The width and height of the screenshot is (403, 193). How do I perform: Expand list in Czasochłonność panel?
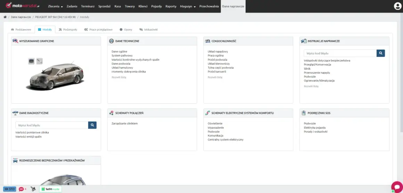coord(215,77)
